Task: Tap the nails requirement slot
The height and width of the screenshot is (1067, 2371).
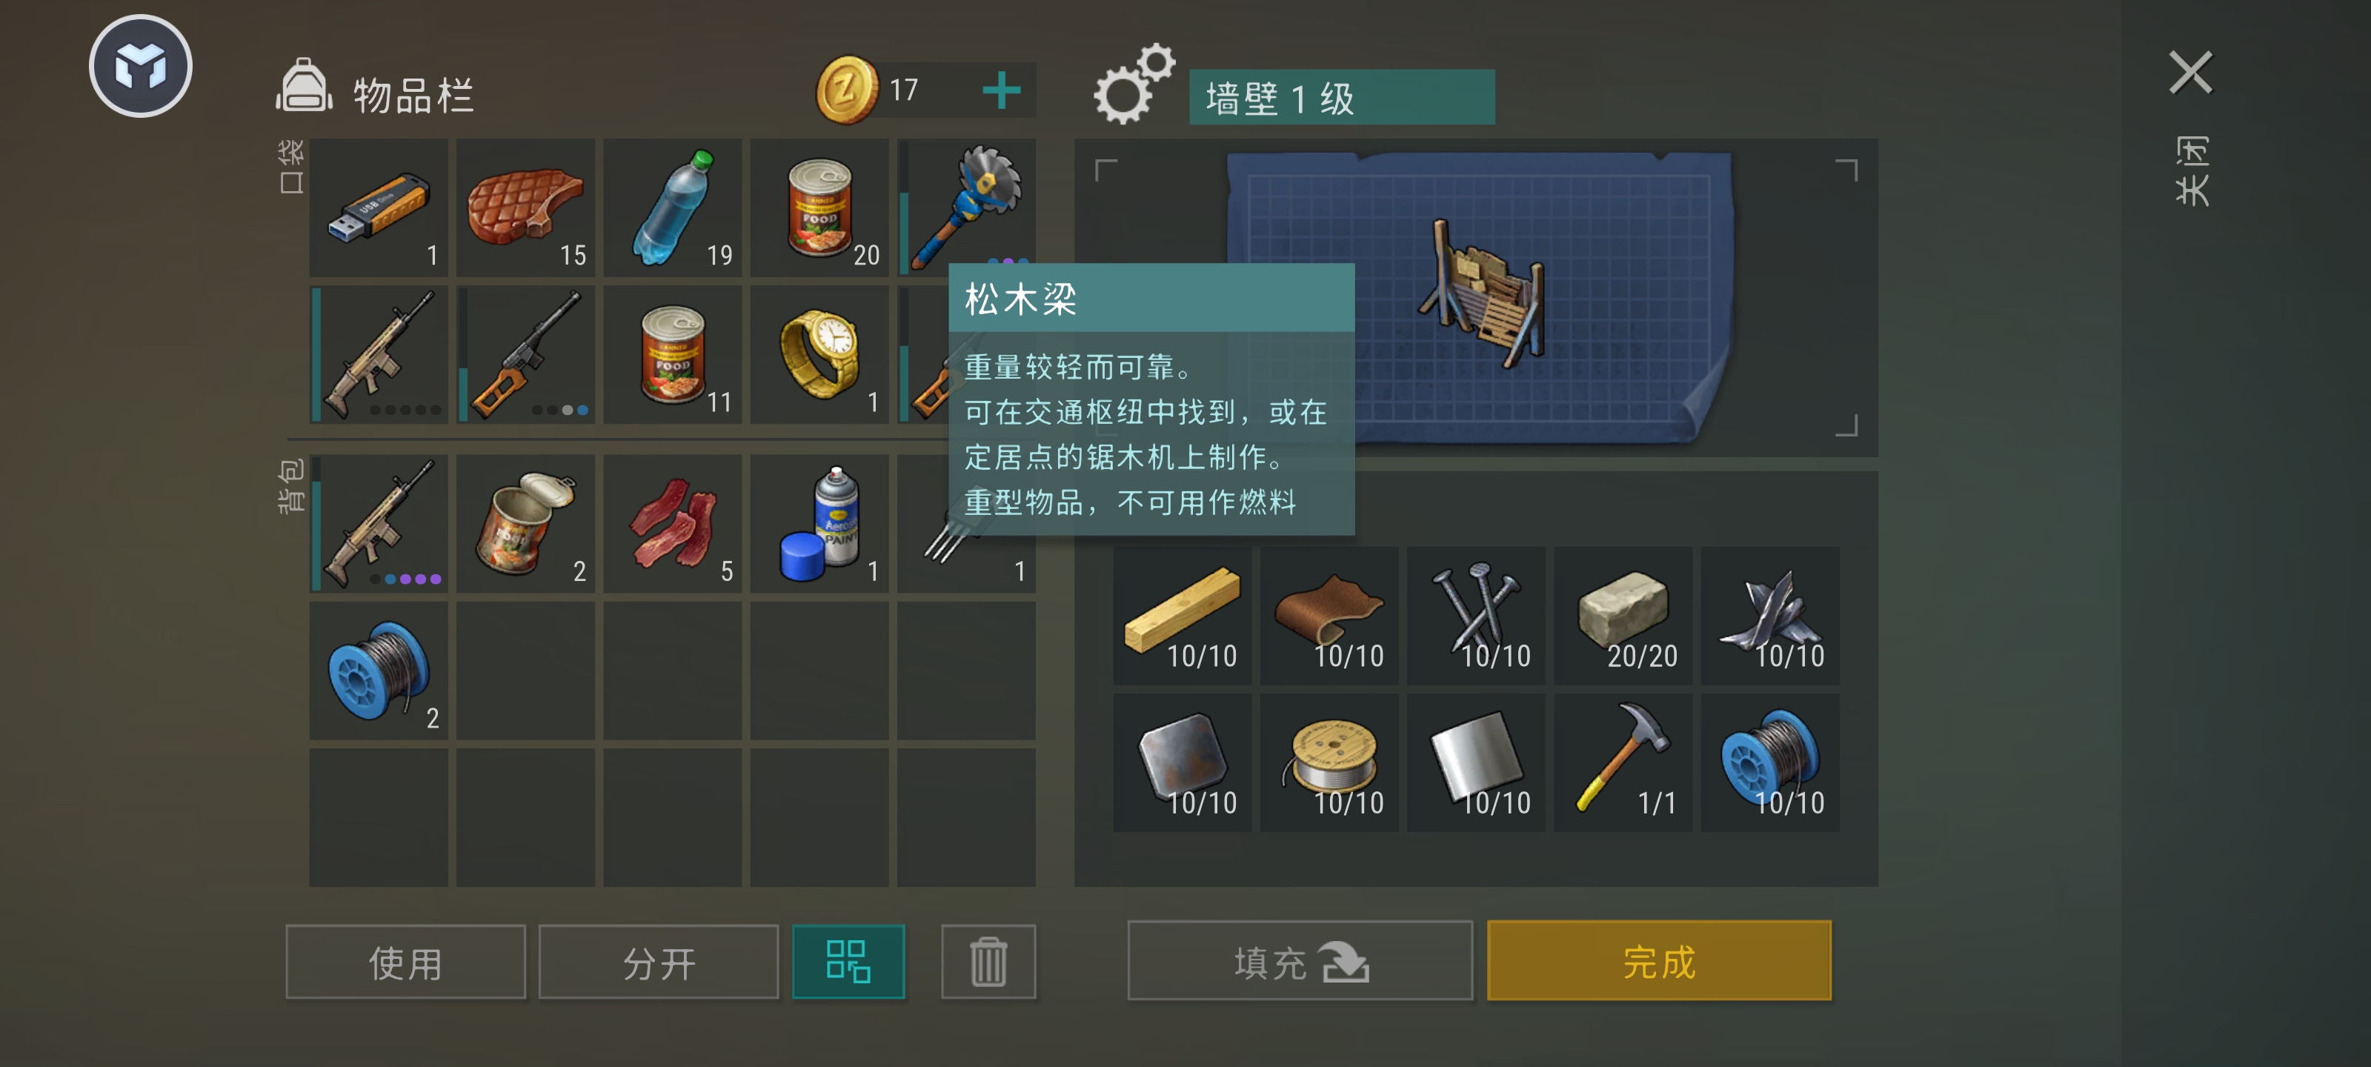Action: [1477, 616]
